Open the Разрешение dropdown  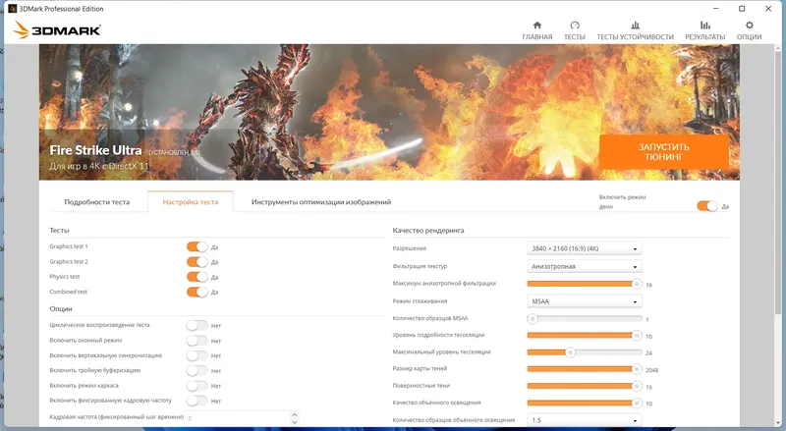[x=584, y=248]
